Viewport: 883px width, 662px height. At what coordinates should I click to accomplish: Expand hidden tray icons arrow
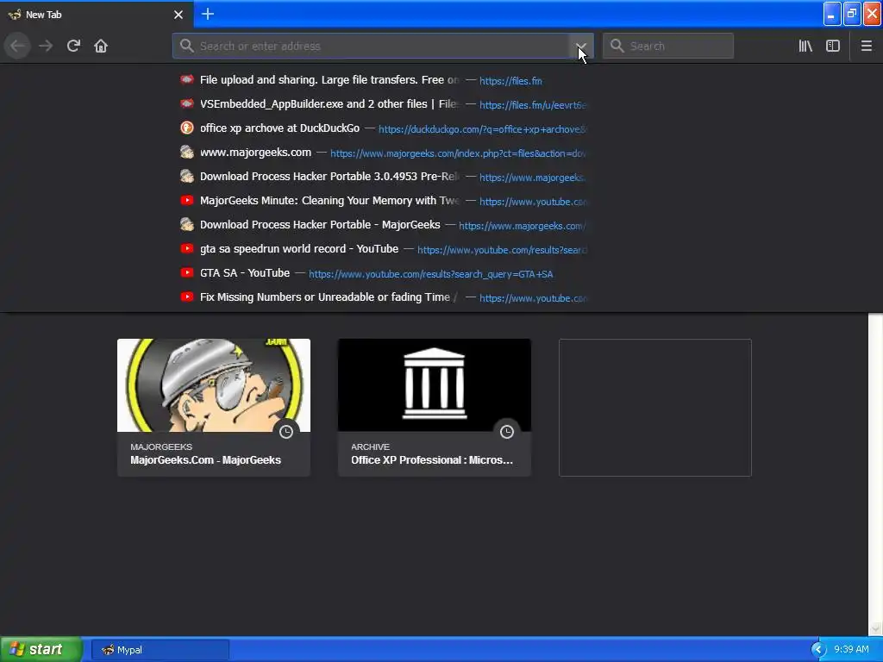(x=818, y=650)
